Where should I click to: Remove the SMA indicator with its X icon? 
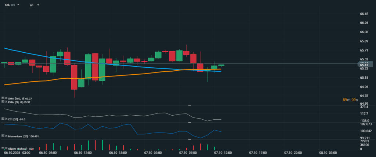[6, 98]
